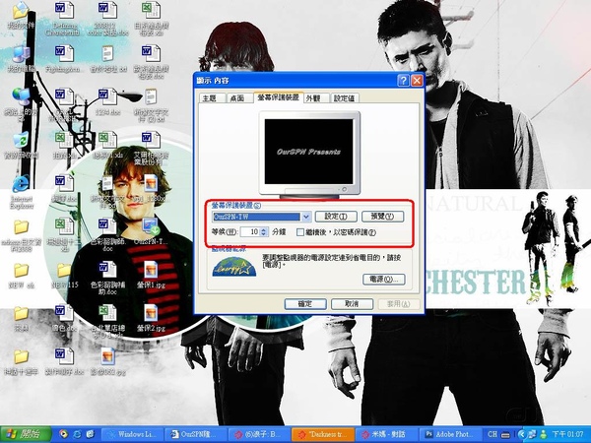This screenshot has width=591, height=443.
Task: Click the 設定(T) settings button
Action: point(336,217)
